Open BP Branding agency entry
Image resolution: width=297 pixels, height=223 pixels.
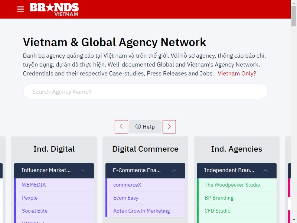coord(236,198)
